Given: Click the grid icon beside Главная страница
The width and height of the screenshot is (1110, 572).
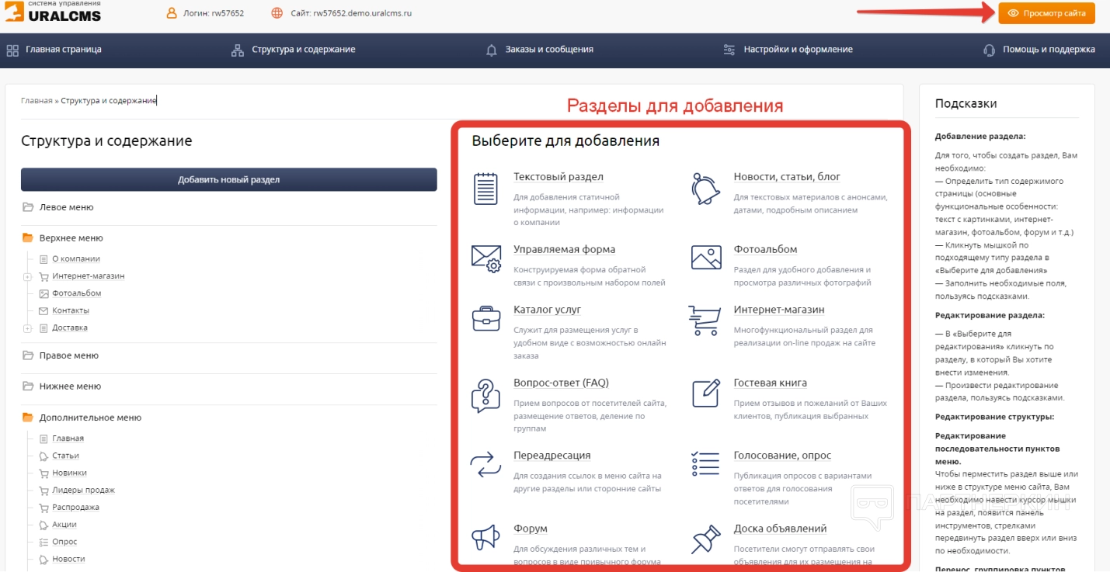Looking at the screenshot, I should 12,50.
